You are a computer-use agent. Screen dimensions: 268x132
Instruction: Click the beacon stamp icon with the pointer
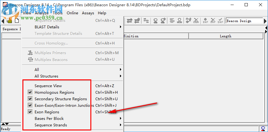[x=163, y=21]
